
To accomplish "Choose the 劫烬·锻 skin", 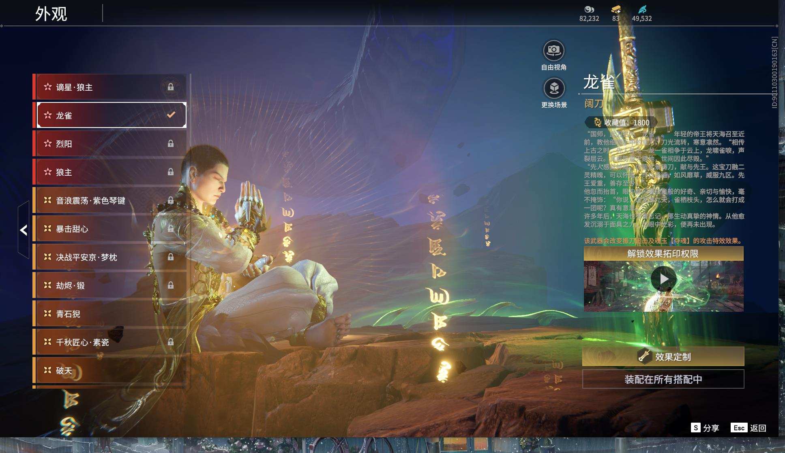I will (109, 285).
